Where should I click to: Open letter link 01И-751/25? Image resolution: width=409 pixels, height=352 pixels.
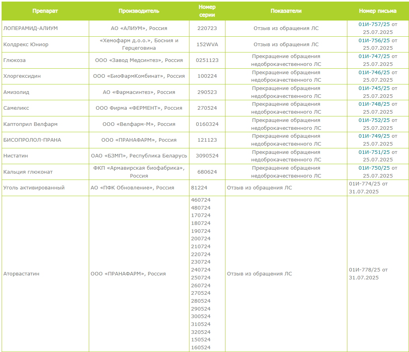374,152
